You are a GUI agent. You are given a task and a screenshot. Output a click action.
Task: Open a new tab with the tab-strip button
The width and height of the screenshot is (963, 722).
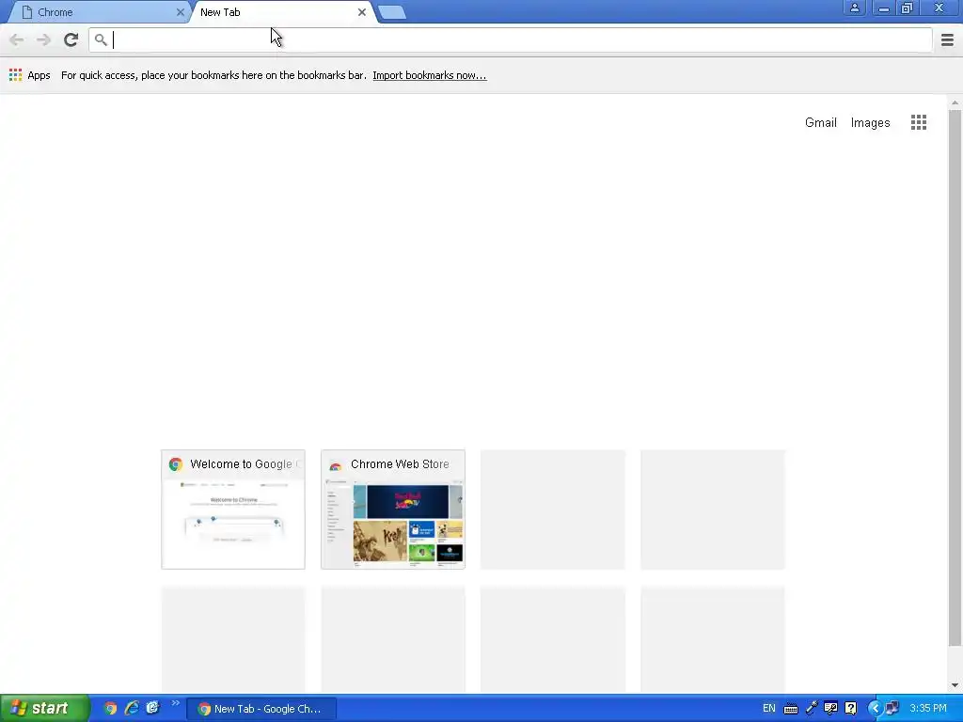tap(392, 12)
